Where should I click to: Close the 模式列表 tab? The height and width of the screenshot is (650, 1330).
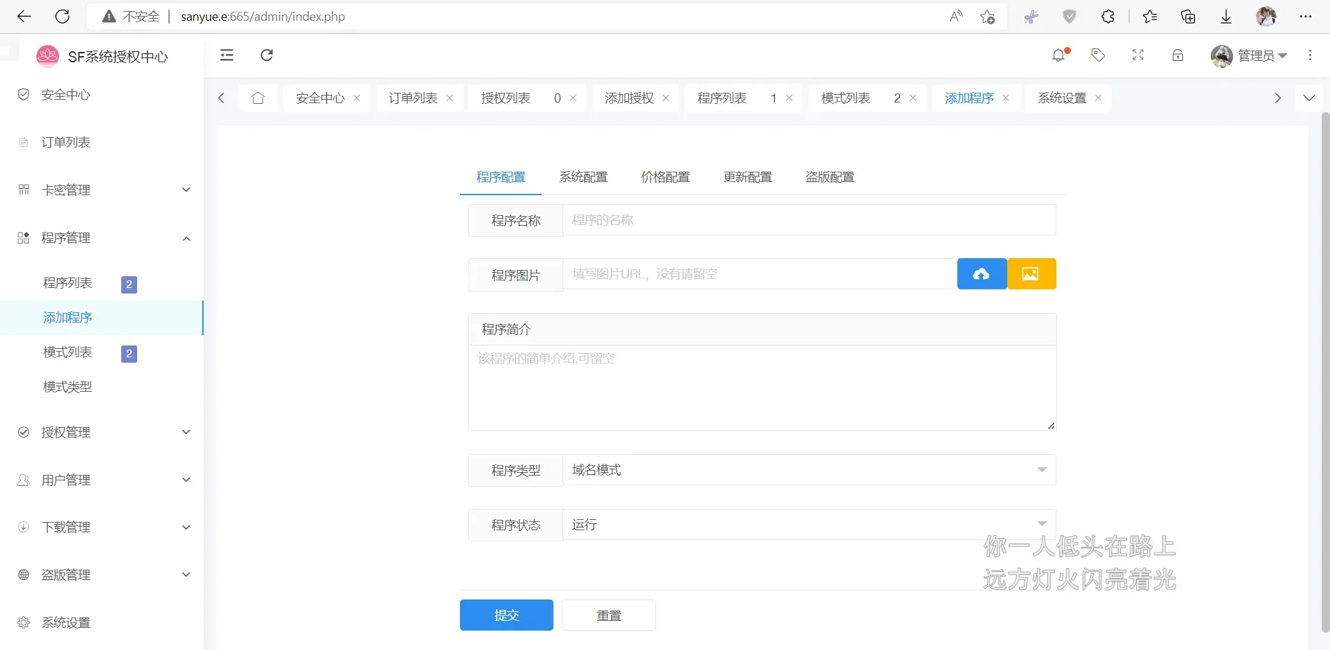913,98
